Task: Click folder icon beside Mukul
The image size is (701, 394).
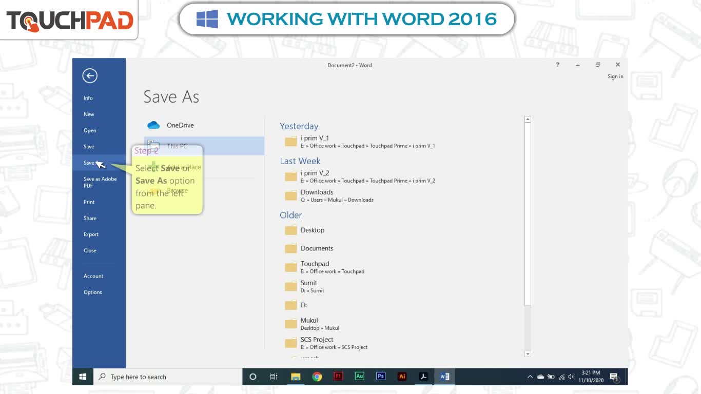Action: coord(291,324)
